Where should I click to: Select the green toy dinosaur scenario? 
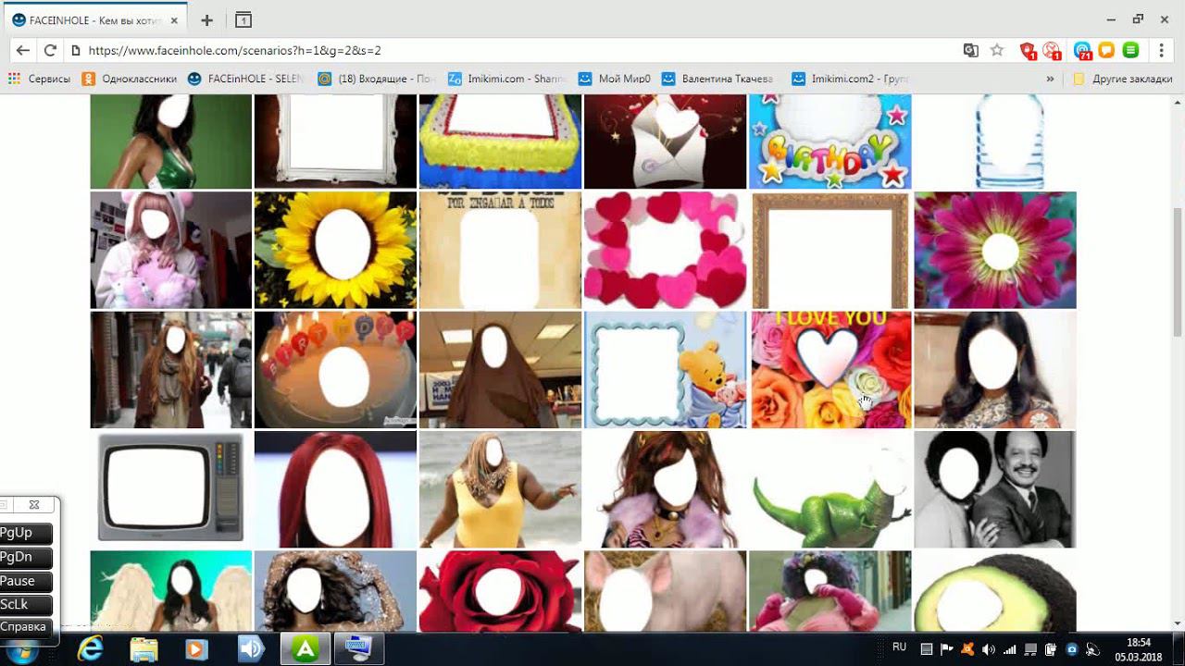coord(830,489)
